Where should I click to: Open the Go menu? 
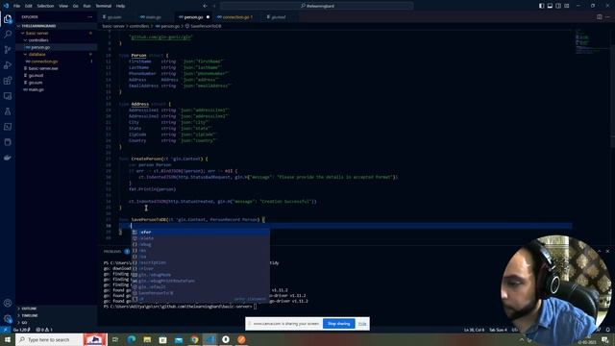click(x=75, y=6)
